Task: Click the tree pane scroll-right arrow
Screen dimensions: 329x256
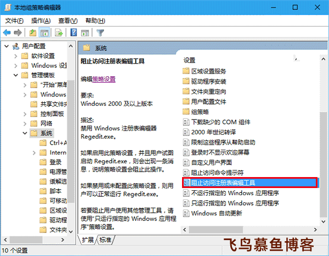Action: click(63, 240)
